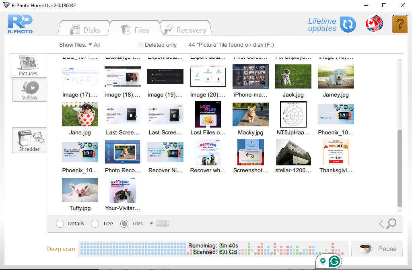Open the tiles view options dropdown arrow

(151, 223)
